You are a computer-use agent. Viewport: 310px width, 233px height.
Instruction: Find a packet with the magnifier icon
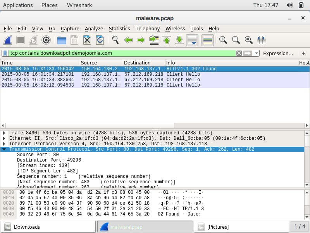point(115,40)
